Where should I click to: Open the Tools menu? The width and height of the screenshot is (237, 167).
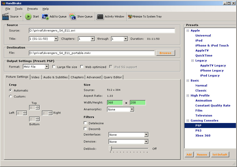pyautogui.click(x=19, y=9)
